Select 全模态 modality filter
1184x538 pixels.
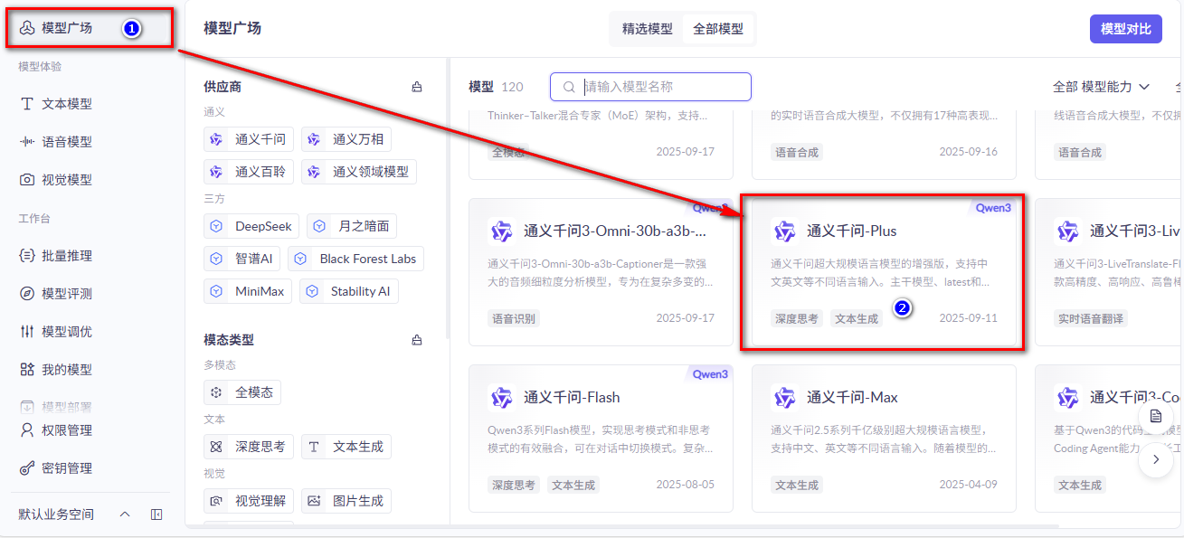[242, 392]
